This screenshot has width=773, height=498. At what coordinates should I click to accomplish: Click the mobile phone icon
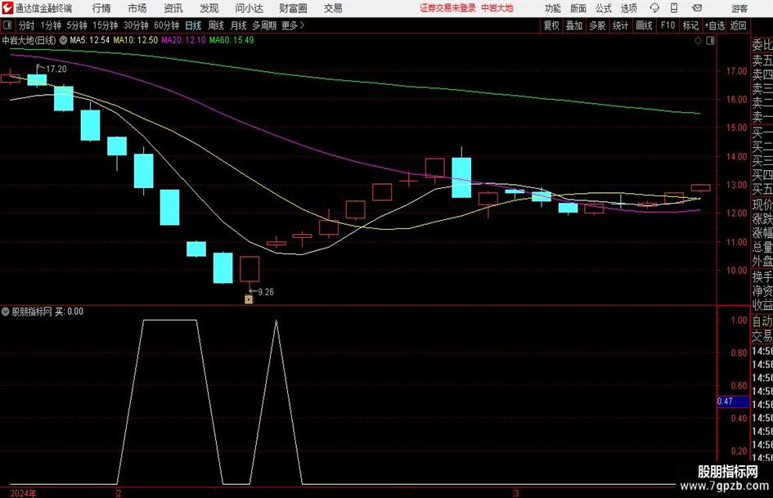[x=674, y=8]
